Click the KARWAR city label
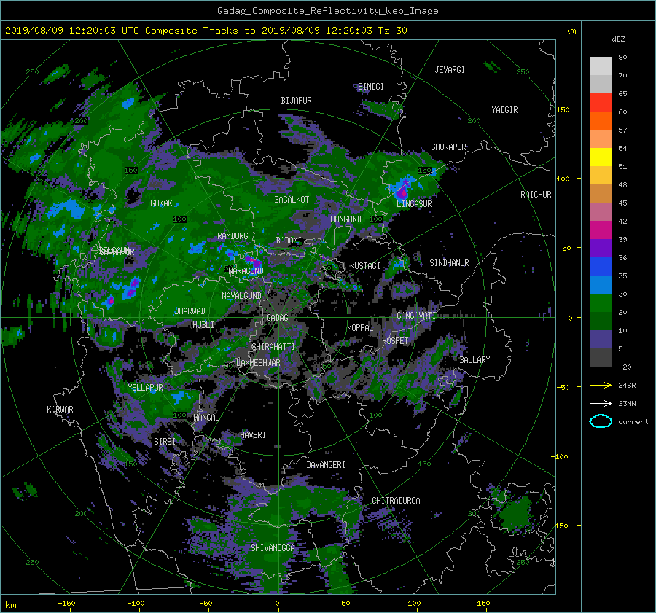The image size is (656, 613). click(x=60, y=410)
